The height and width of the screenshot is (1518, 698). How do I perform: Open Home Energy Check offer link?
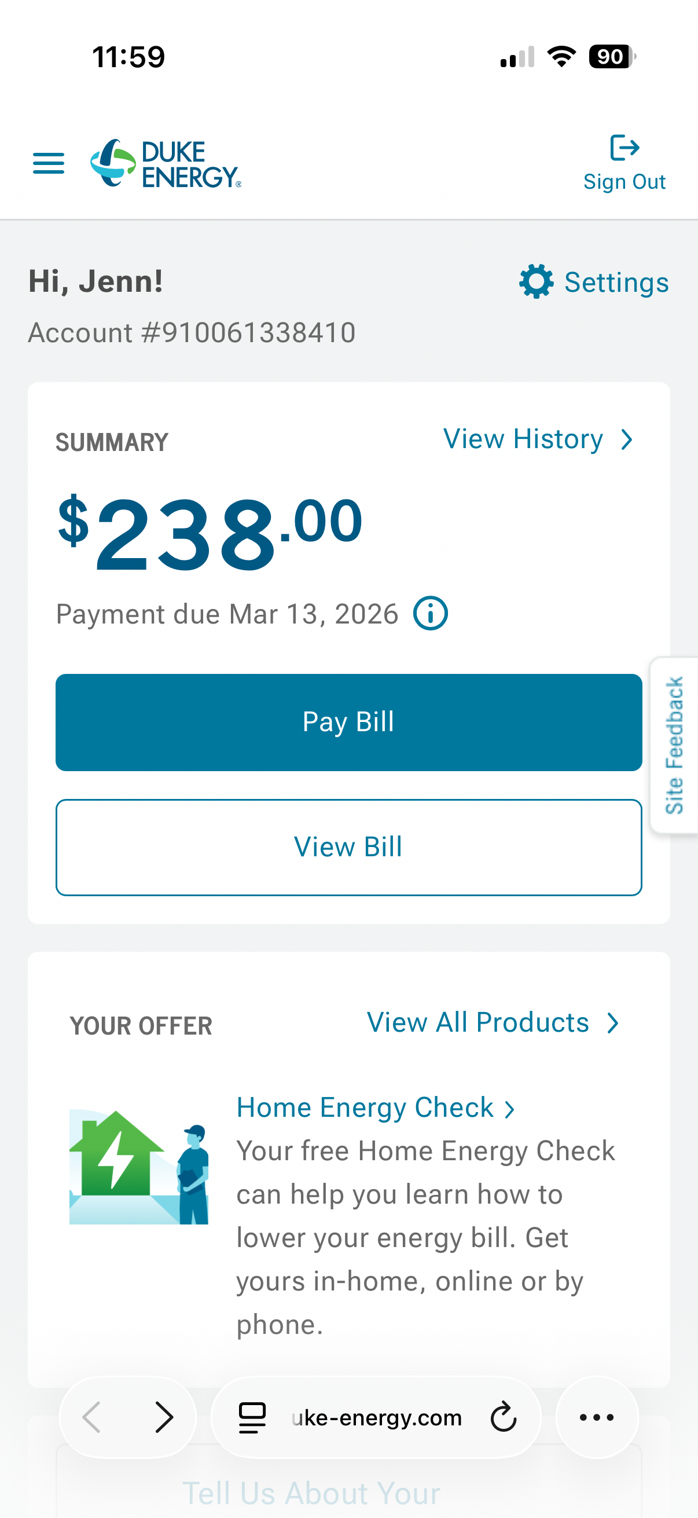365,1108
